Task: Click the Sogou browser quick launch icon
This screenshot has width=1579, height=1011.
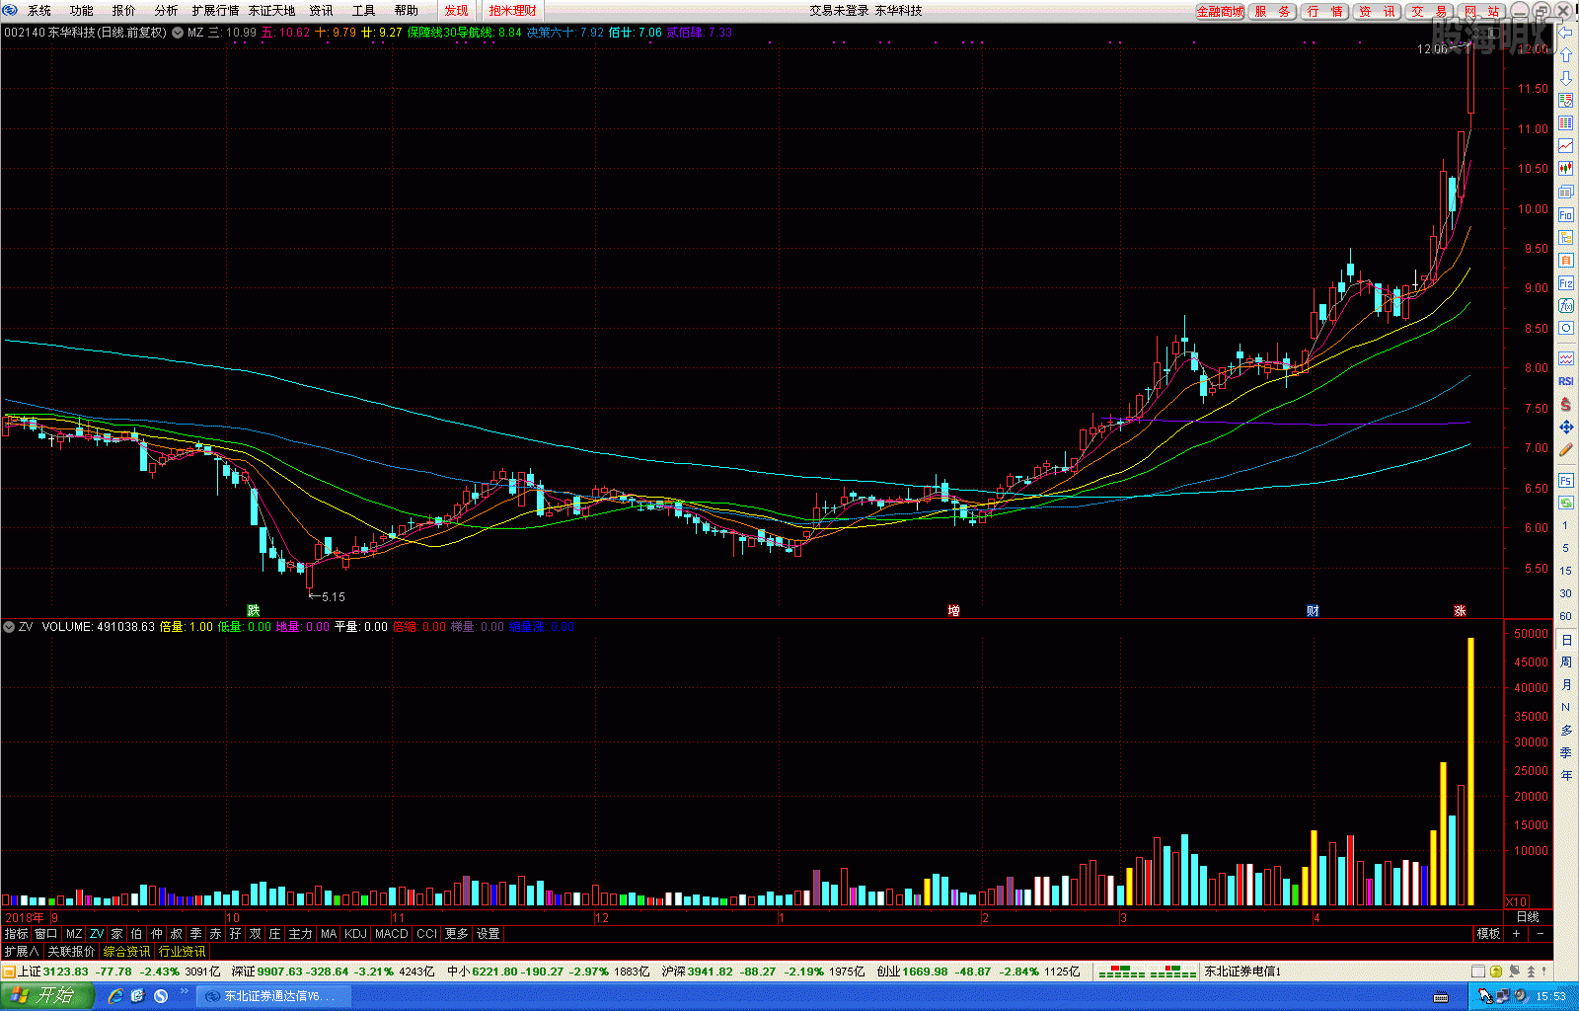Action: (161, 996)
